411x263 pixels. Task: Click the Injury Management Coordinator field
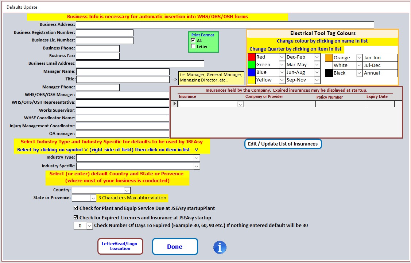coord(123,126)
